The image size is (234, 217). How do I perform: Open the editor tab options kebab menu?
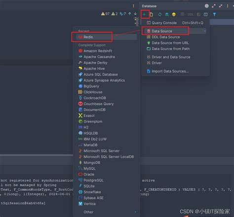[x=133, y=6]
